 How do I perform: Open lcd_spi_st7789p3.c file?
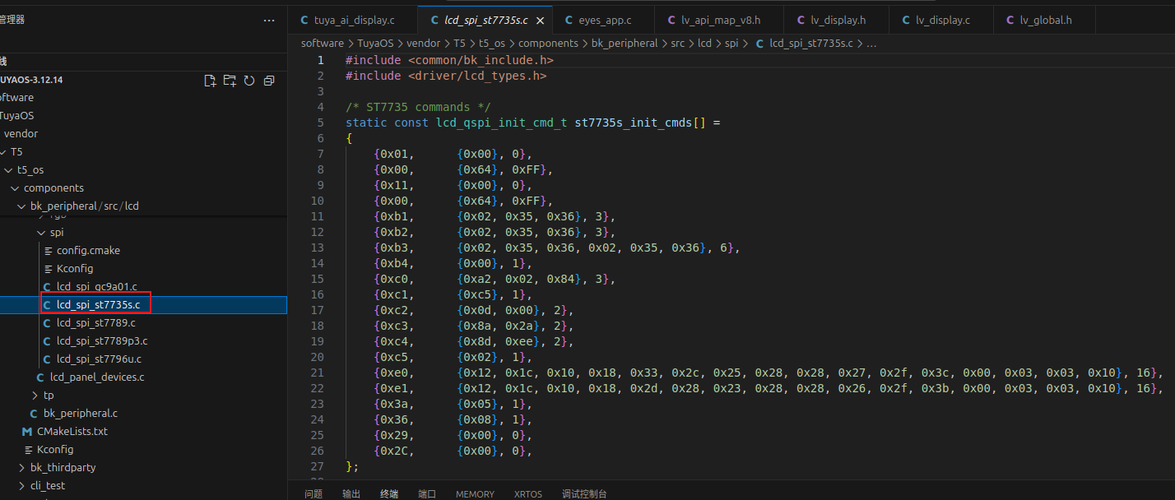point(102,341)
